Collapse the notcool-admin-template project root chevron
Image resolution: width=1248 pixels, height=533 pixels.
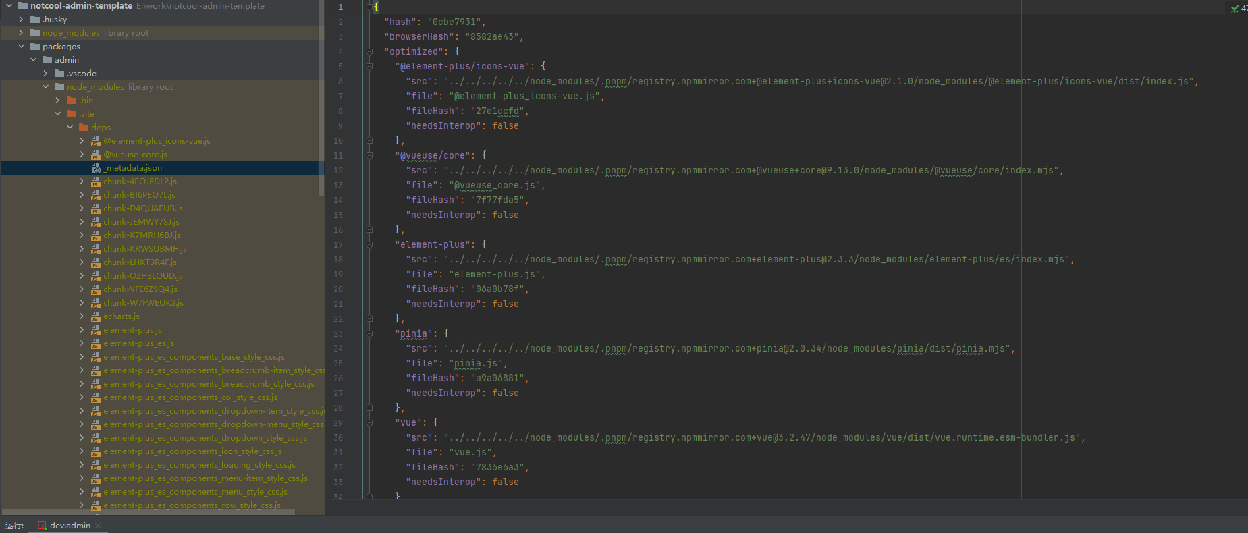(x=9, y=5)
